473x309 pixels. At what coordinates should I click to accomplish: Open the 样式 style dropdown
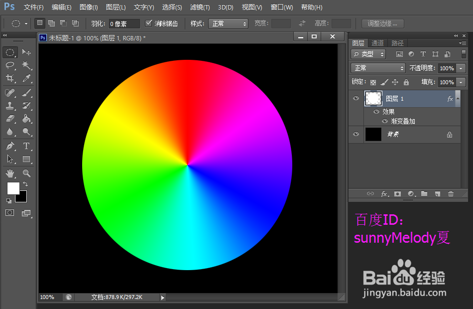(228, 23)
